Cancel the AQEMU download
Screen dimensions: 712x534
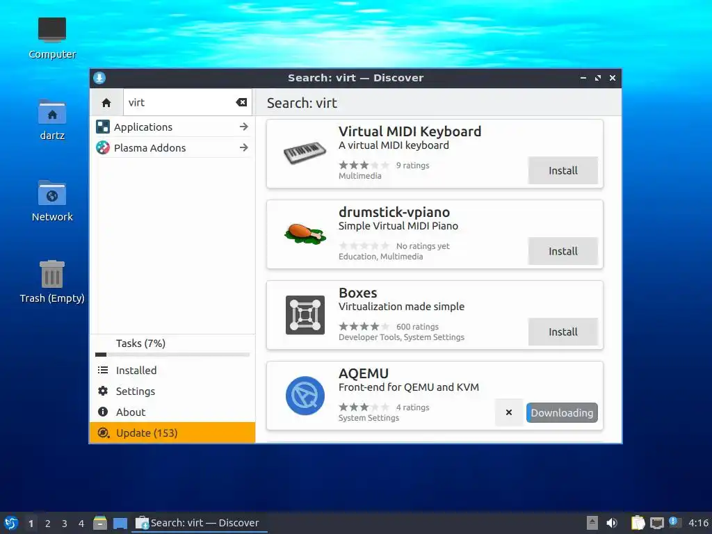(508, 412)
